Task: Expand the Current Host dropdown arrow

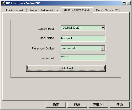Action: point(103,28)
